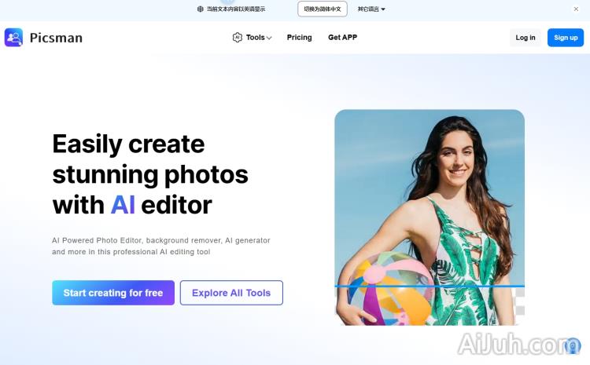
Task: Click the Picsman logo icon
Action: pos(13,37)
